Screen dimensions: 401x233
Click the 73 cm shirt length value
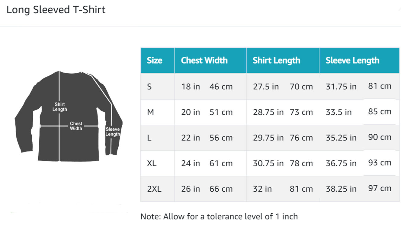tap(301, 112)
